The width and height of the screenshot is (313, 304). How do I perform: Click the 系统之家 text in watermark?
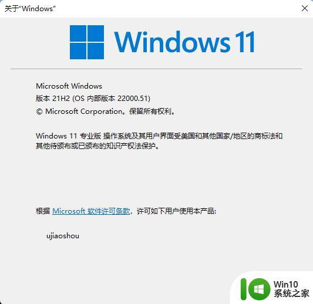[291, 293]
